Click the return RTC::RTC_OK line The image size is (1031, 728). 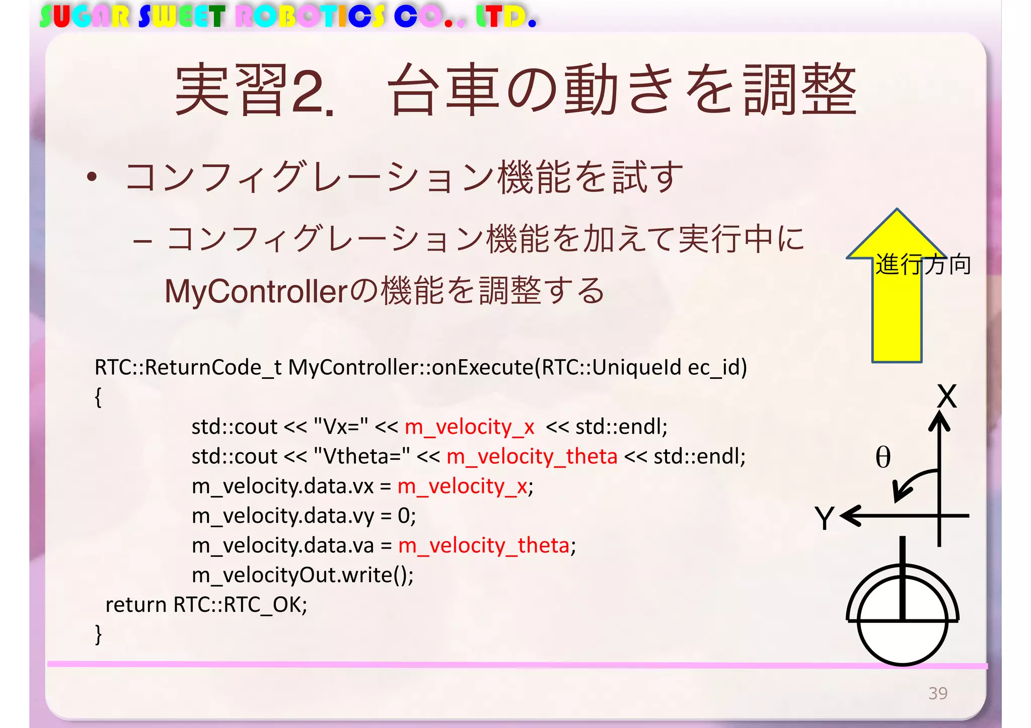(x=206, y=605)
